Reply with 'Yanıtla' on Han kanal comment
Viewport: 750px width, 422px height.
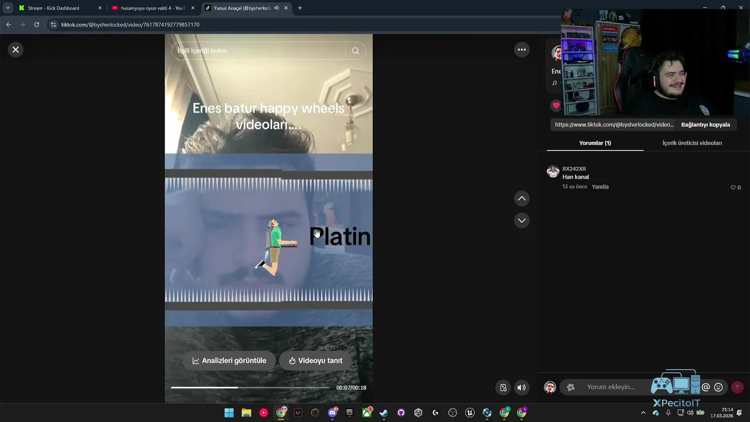click(x=600, y=187)
